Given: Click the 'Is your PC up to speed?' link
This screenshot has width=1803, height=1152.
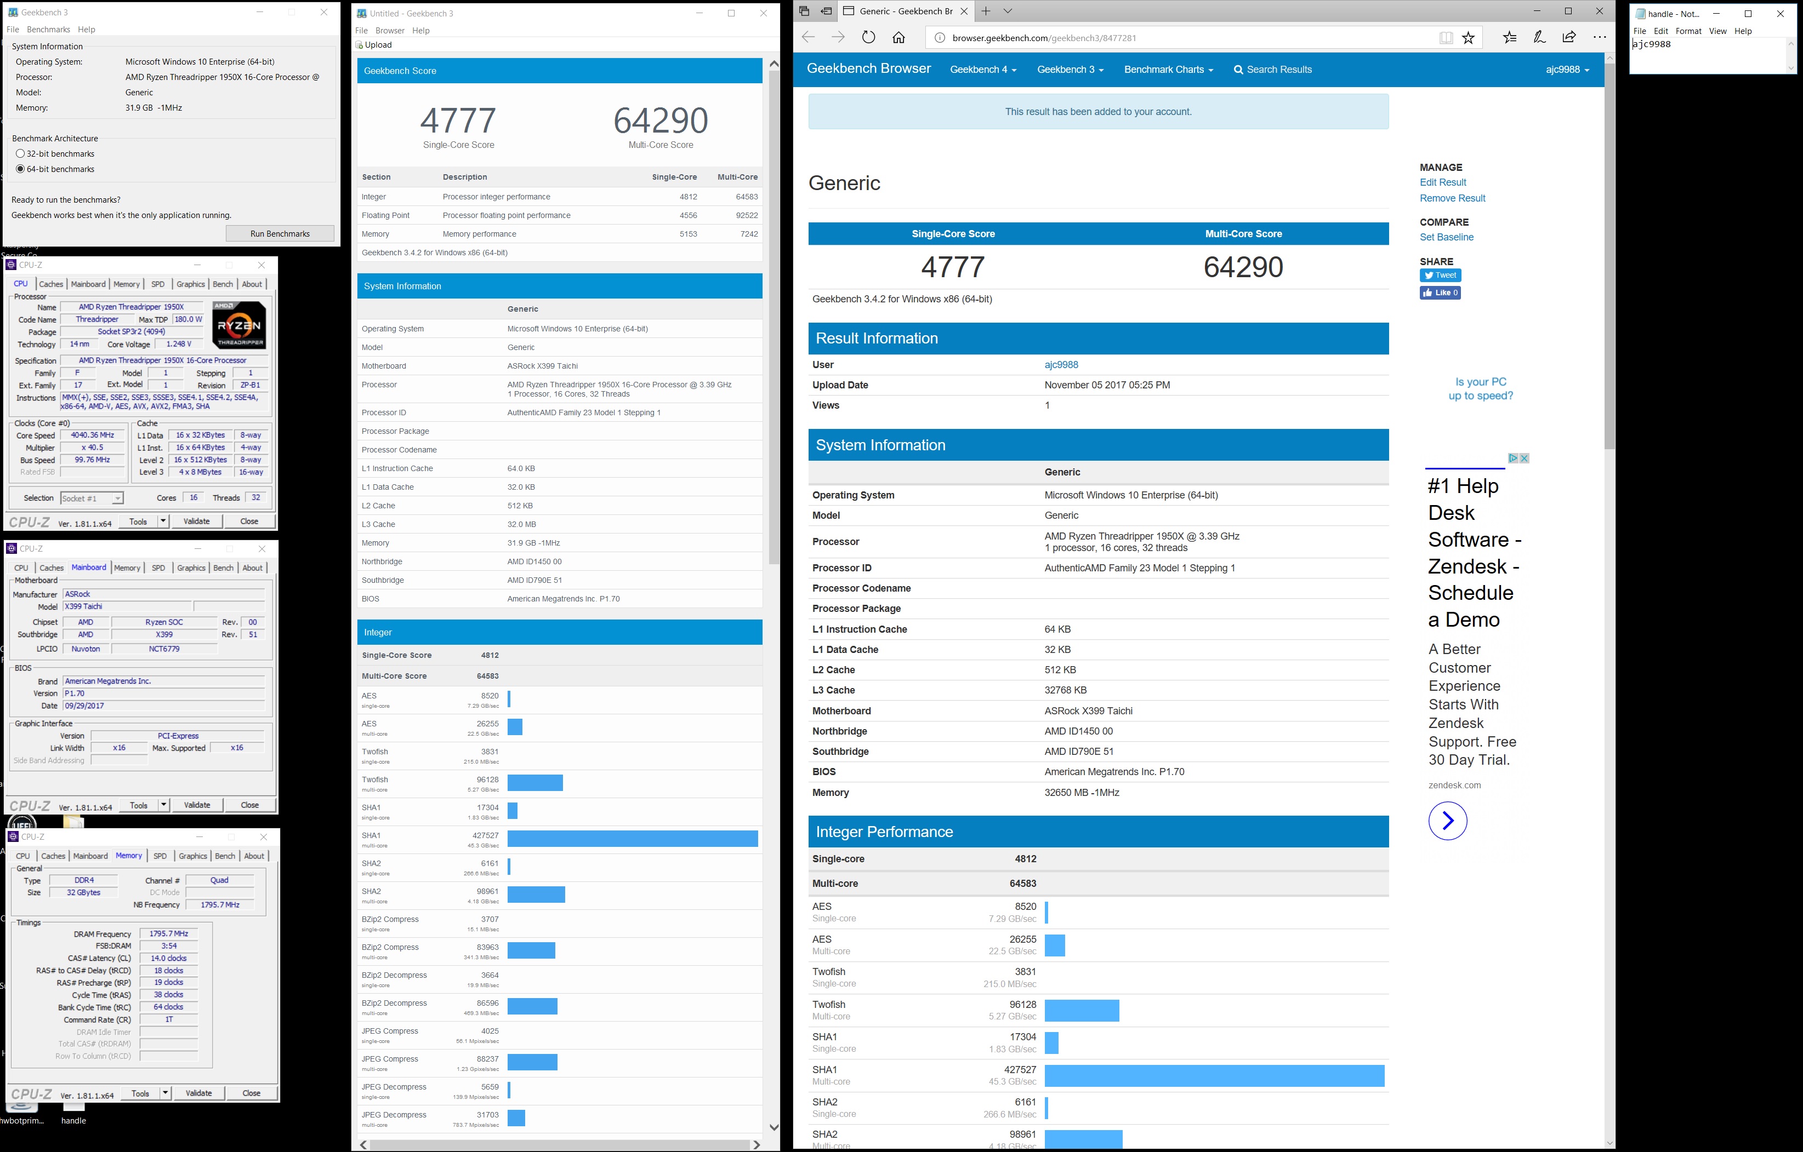Looking at the screenshot, I should pyautogui.click(x=1480, y=389).
